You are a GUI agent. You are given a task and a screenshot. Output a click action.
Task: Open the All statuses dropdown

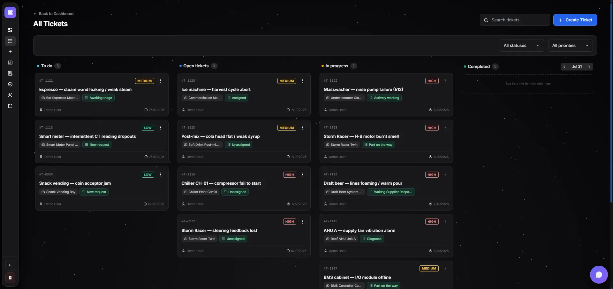tap(522, 46)
